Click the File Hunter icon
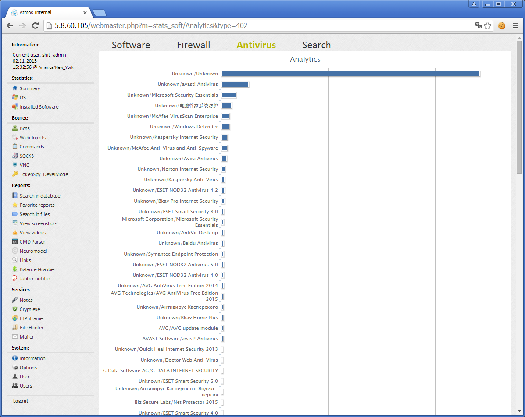The height and width of the screenshot is (417, 525). pos(15,327)
